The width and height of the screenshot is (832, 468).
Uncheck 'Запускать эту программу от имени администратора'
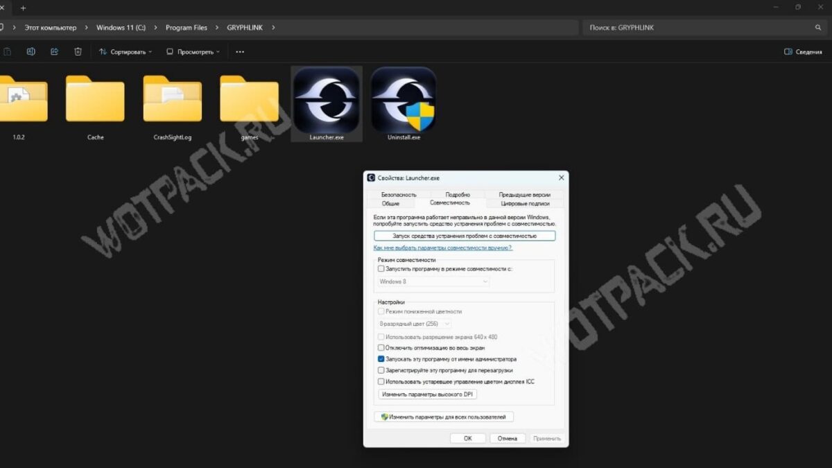tap(381, 359)
